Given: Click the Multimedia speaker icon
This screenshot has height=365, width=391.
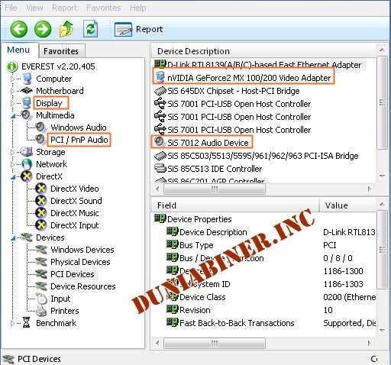Looking at the screenshot, I should [27, 115].
